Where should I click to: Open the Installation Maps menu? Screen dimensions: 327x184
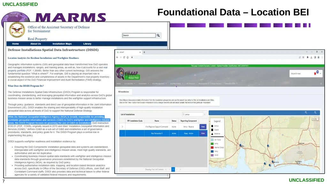pos(62,44)
